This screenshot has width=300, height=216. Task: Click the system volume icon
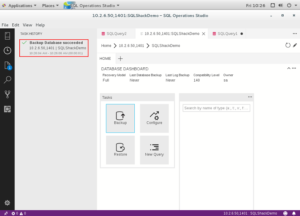point(280,5)
